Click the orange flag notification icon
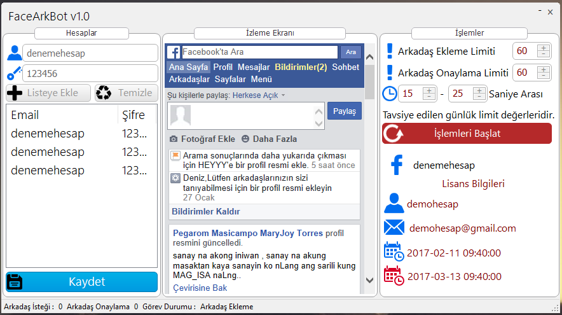 click(x=175, y=156)
